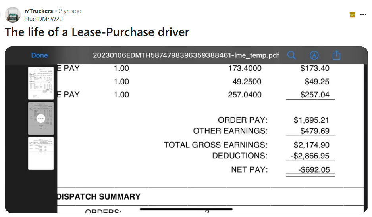Select the markup pen icon

click(314, 55)
